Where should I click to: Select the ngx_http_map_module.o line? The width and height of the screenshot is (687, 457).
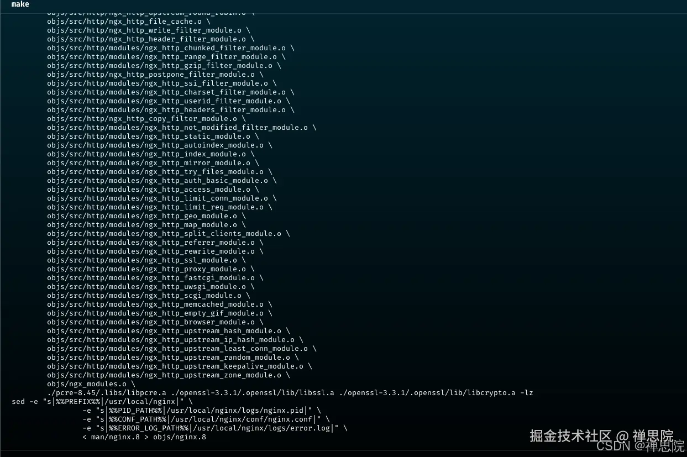[146, 225]
